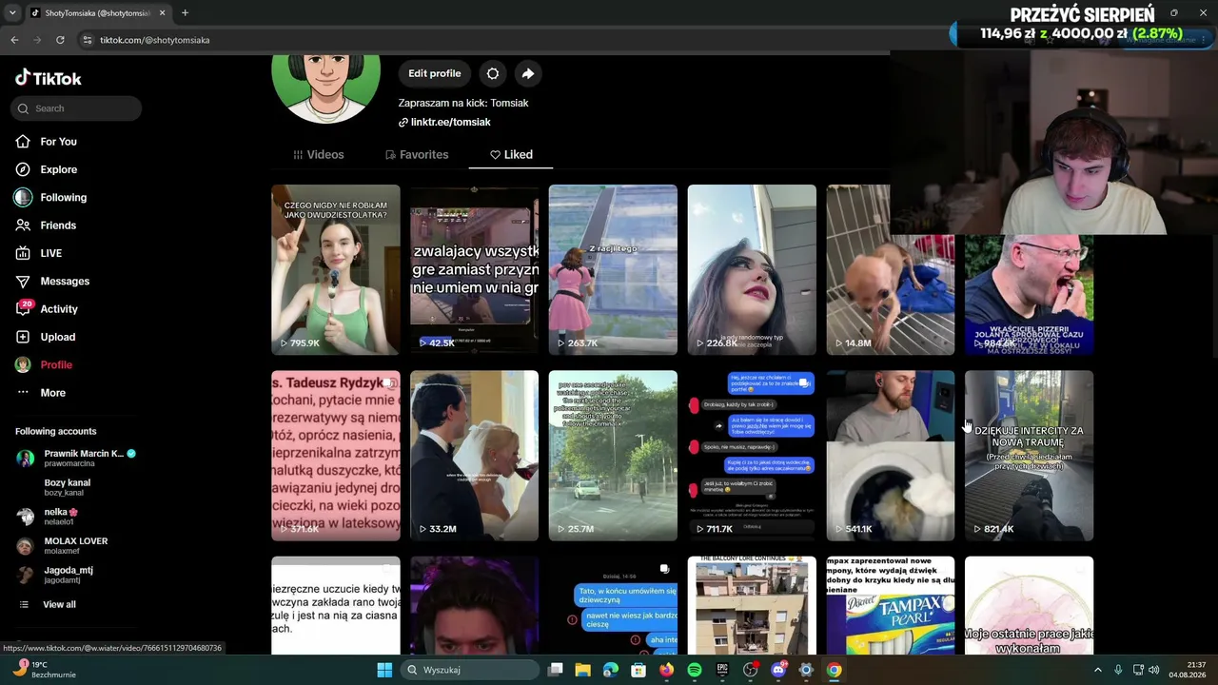
Task: Open Discord from the taskbar
Action: tap(778, 670)
